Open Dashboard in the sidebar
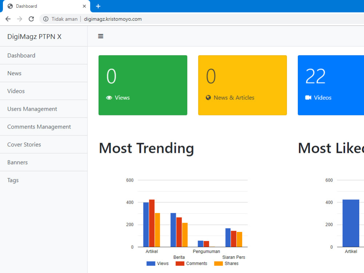The height and width of the screenshot is (273, 364). [44, 55]
